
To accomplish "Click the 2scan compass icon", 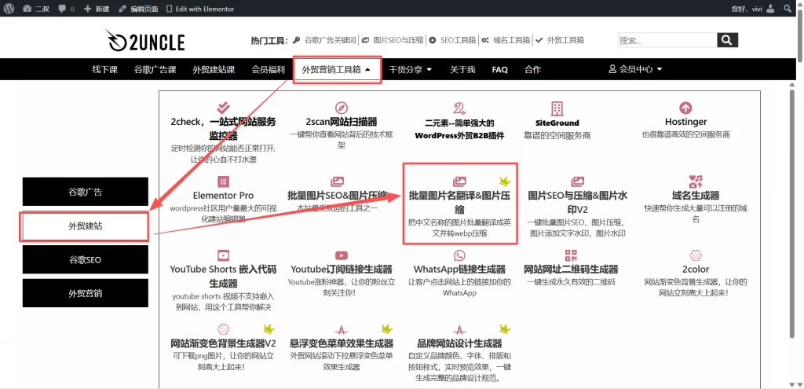I will pyautogui.click(x=341, y=108).
